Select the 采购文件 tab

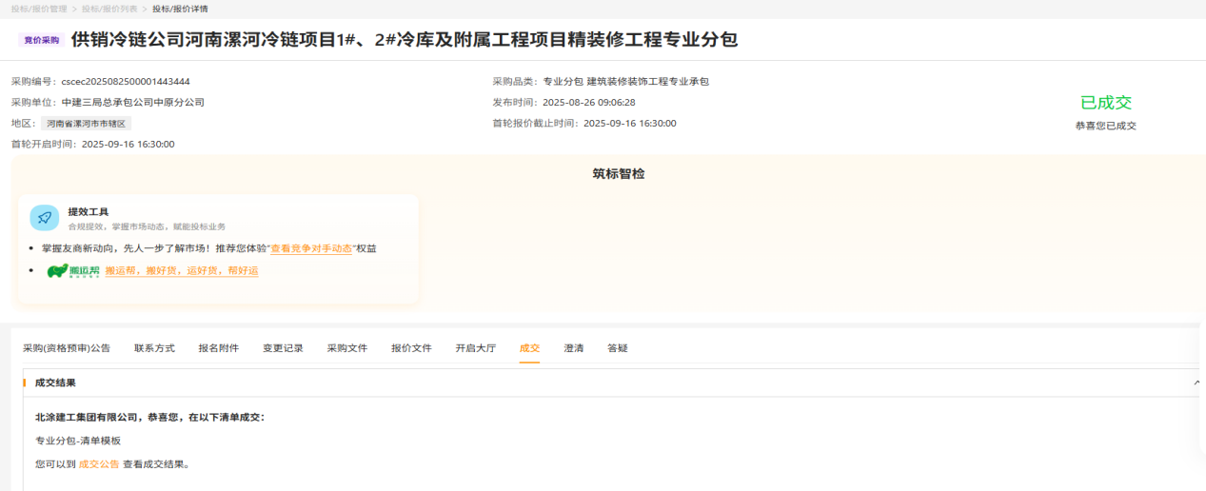346,348
